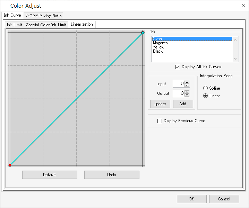249x208 pixels.
Task: Click inside the Input value field
Action: click(x=178, y=84)
